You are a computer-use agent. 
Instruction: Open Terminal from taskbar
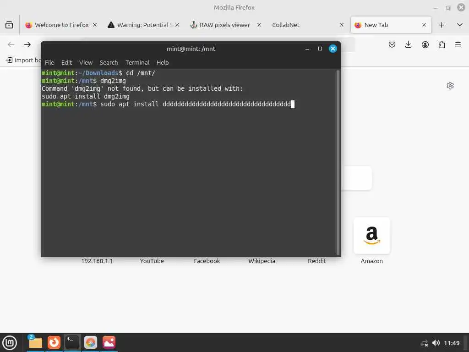coord(72,342)
